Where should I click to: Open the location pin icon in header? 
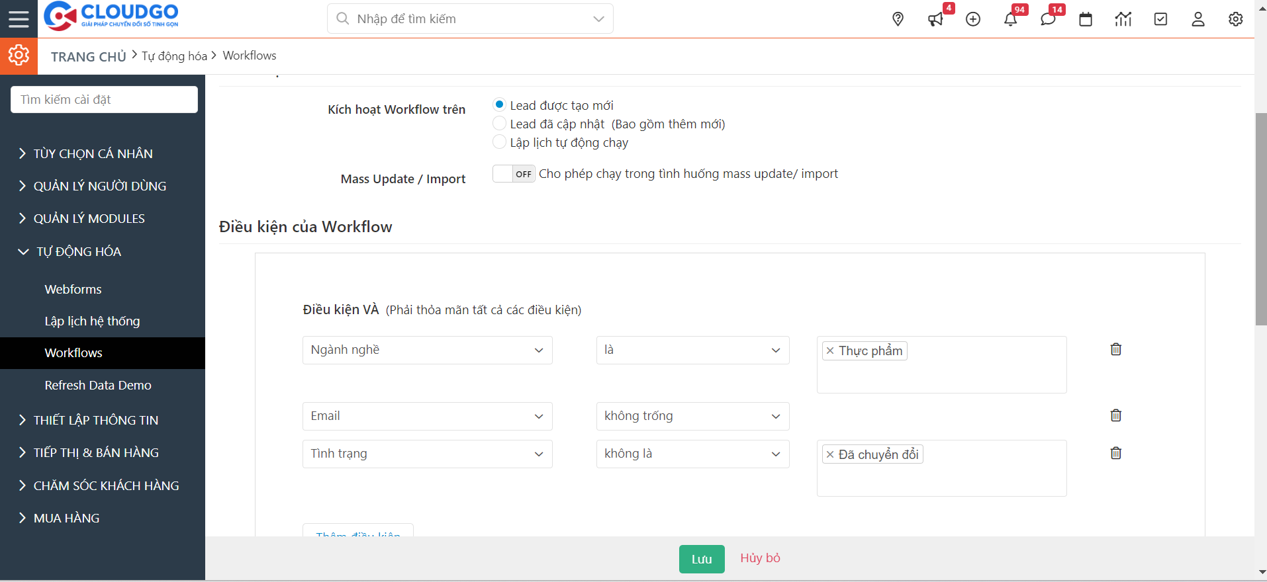coord(898,19)
